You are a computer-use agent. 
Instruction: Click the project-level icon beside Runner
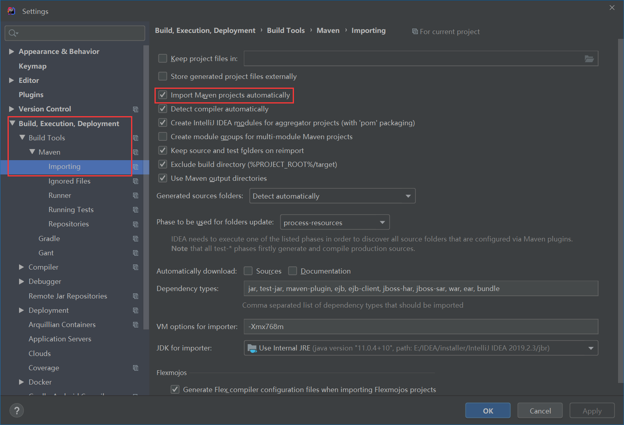tap(135, 195)
